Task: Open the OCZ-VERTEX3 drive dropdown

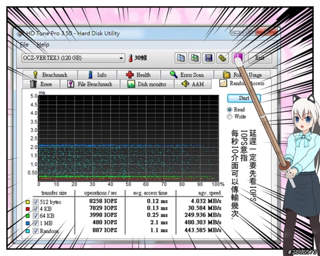Action: tap(73, 58)
